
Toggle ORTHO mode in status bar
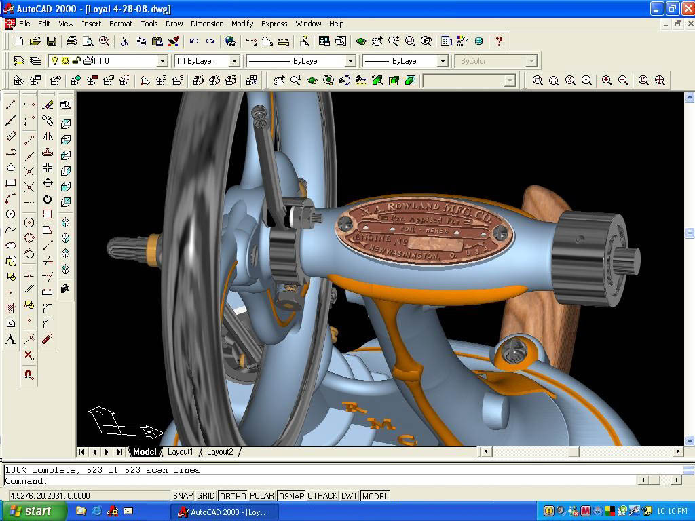point(233,496)
